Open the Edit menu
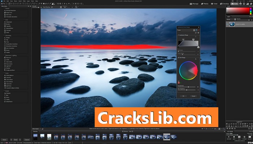 8,1
